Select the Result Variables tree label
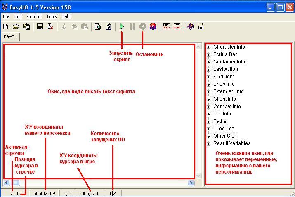The width and height of the screenshot is (295, 197). click(232, 143)
